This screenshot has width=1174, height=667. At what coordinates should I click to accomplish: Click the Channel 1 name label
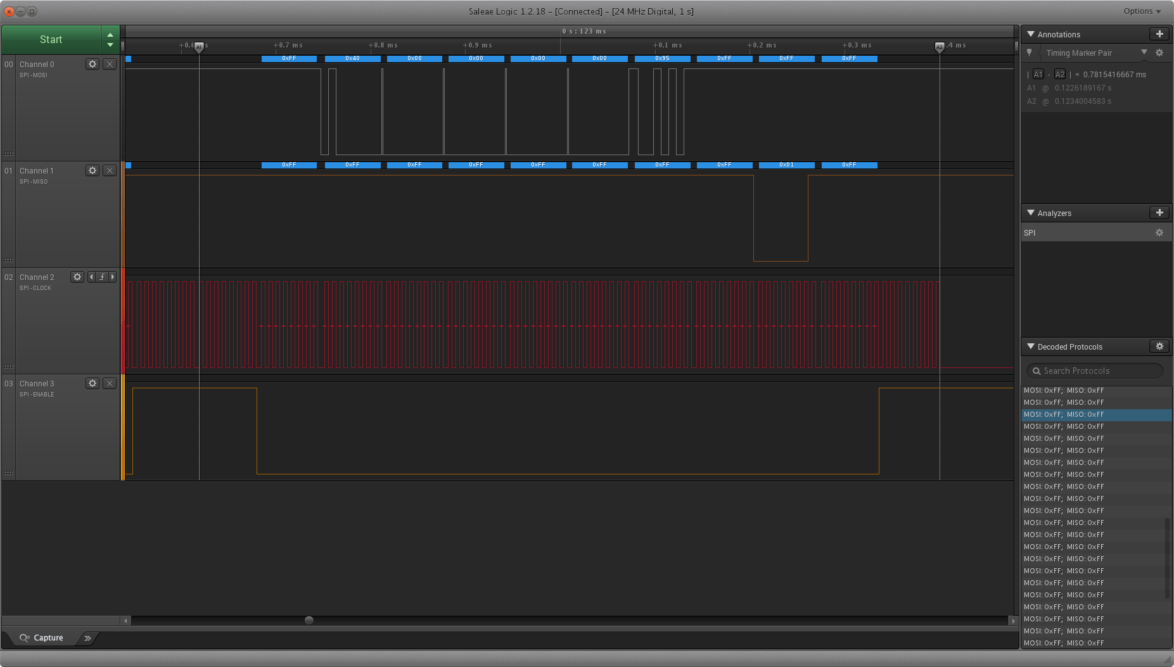coord(37,170)
